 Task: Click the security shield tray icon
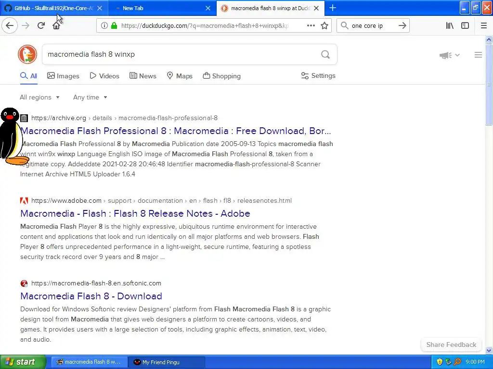[x=440, y=362]
